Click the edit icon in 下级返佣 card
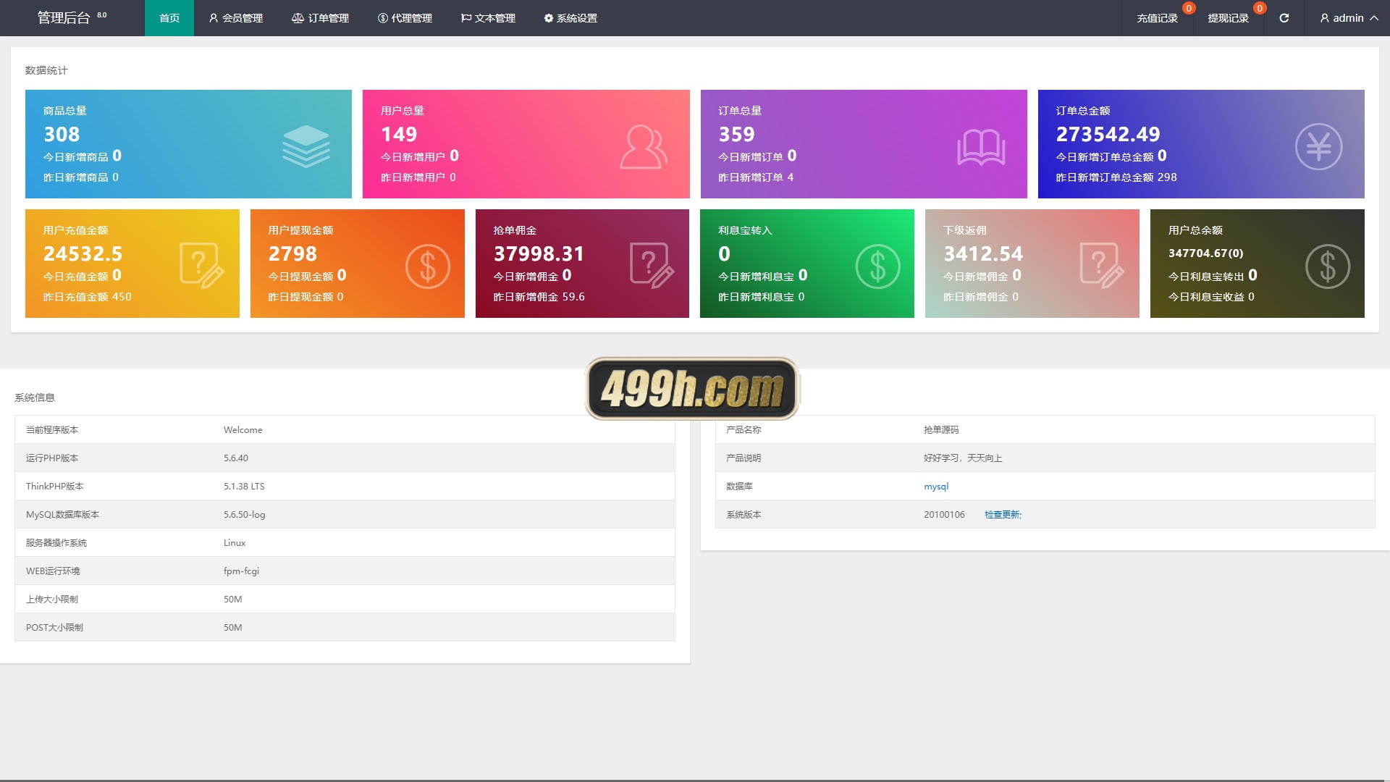 click(x=1102, y=266)
